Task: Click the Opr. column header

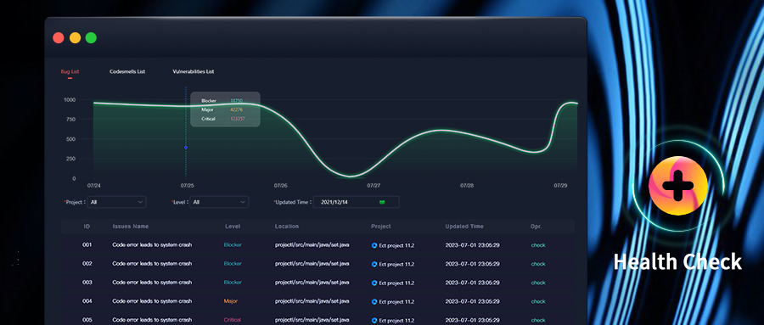Action: 536,227
